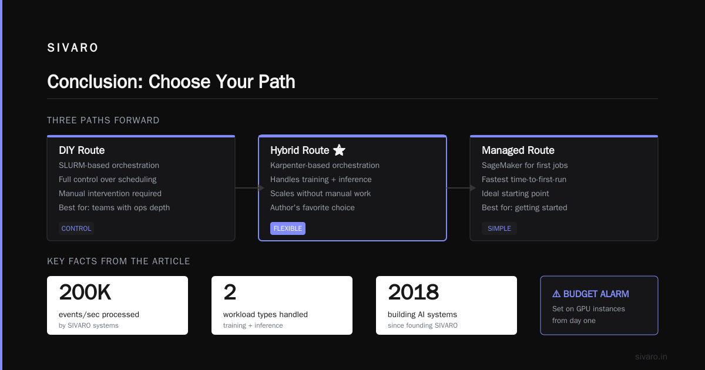The height and width of the screenshot is (370, 705).
Task: Click the Managed Route card title
Action: [x=518, y=150]
